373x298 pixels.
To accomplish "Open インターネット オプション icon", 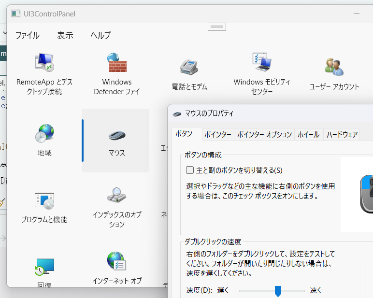I will (x=116, y=262).
